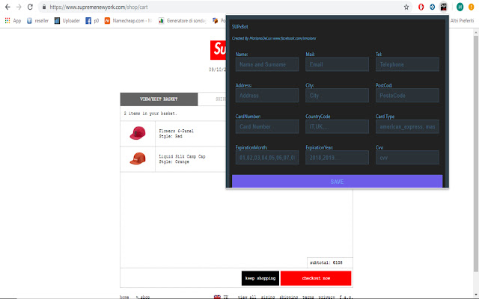Open the Facebook p0 bookmark
The width and height of the screenshot is (479, 299).
pos(92,21)
